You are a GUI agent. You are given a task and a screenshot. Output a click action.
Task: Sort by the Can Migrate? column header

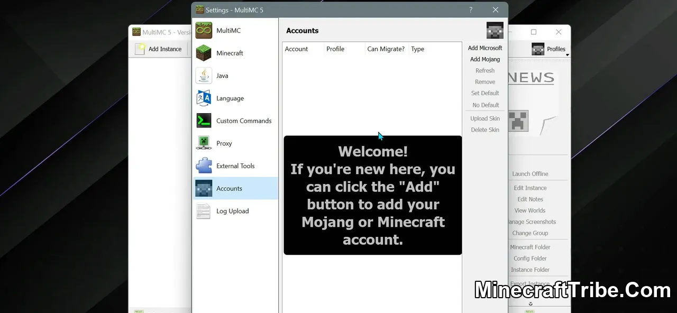[387, 49]
